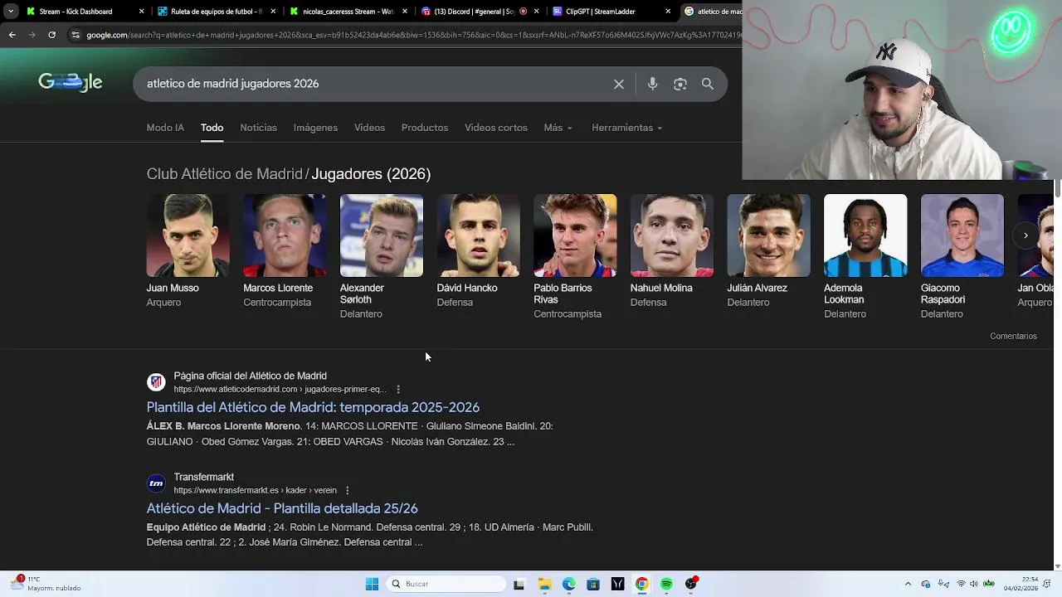Click Windows taskbar Buscar search box
This screenshot has width=1062, height=597.
(x=447, y=584)
